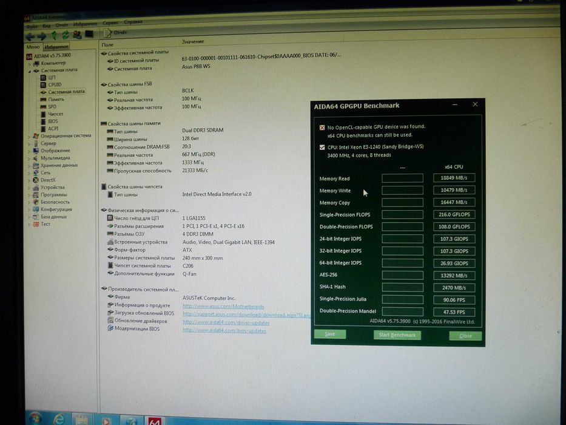The width and height of the screenshot is (566, 425).
Task: Click the Конфигурация tree icon
Action: coord(36,209)
